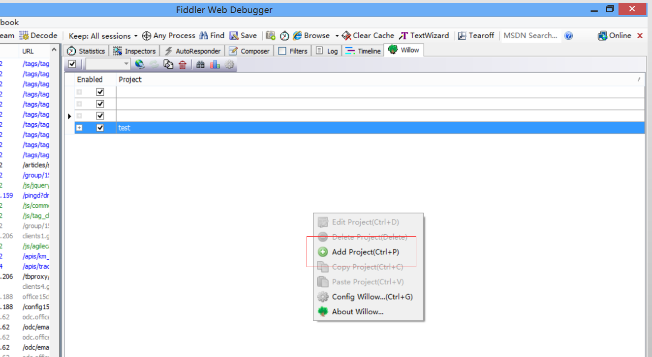
Task: Select the /js/jquery session entry
Action: pyautogui.click(x=36, y=185)
